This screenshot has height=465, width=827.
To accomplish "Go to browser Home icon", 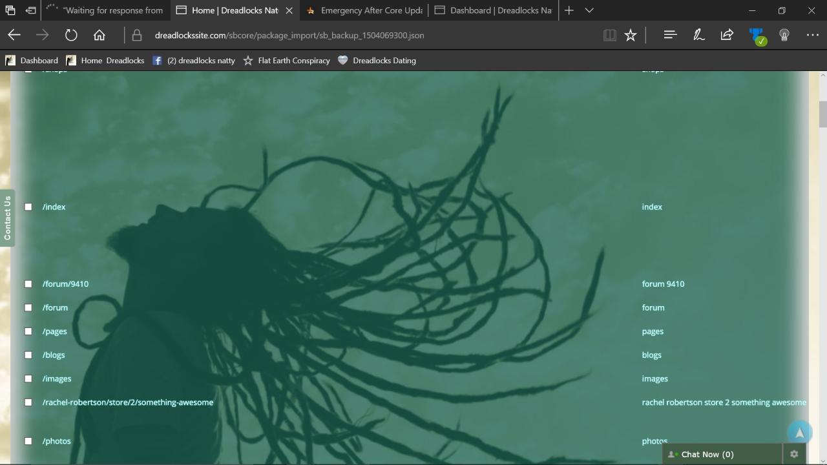I will pyautogui.click(x=99, y=36).
